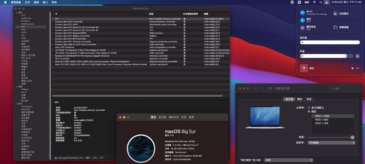Screen dimensions: 365x164
Task: Choose 1600 × 900 resolution
Action: [333, 120]
